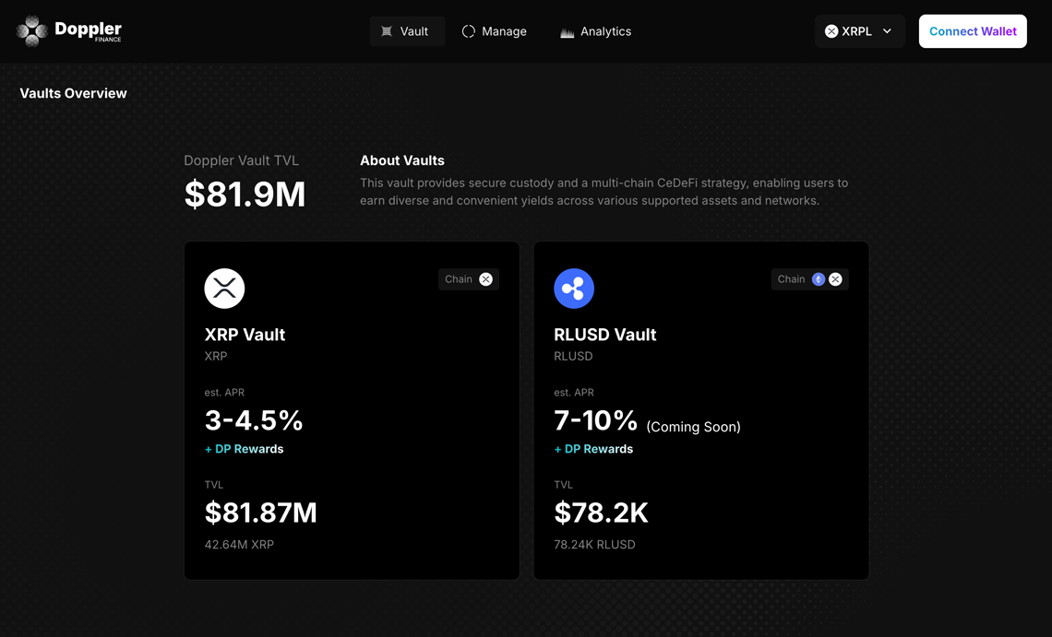This screenshot has width=1052, height=637.
Task: Click the XRPL chain icon in XRP Vault card
Action: (485, 279)
